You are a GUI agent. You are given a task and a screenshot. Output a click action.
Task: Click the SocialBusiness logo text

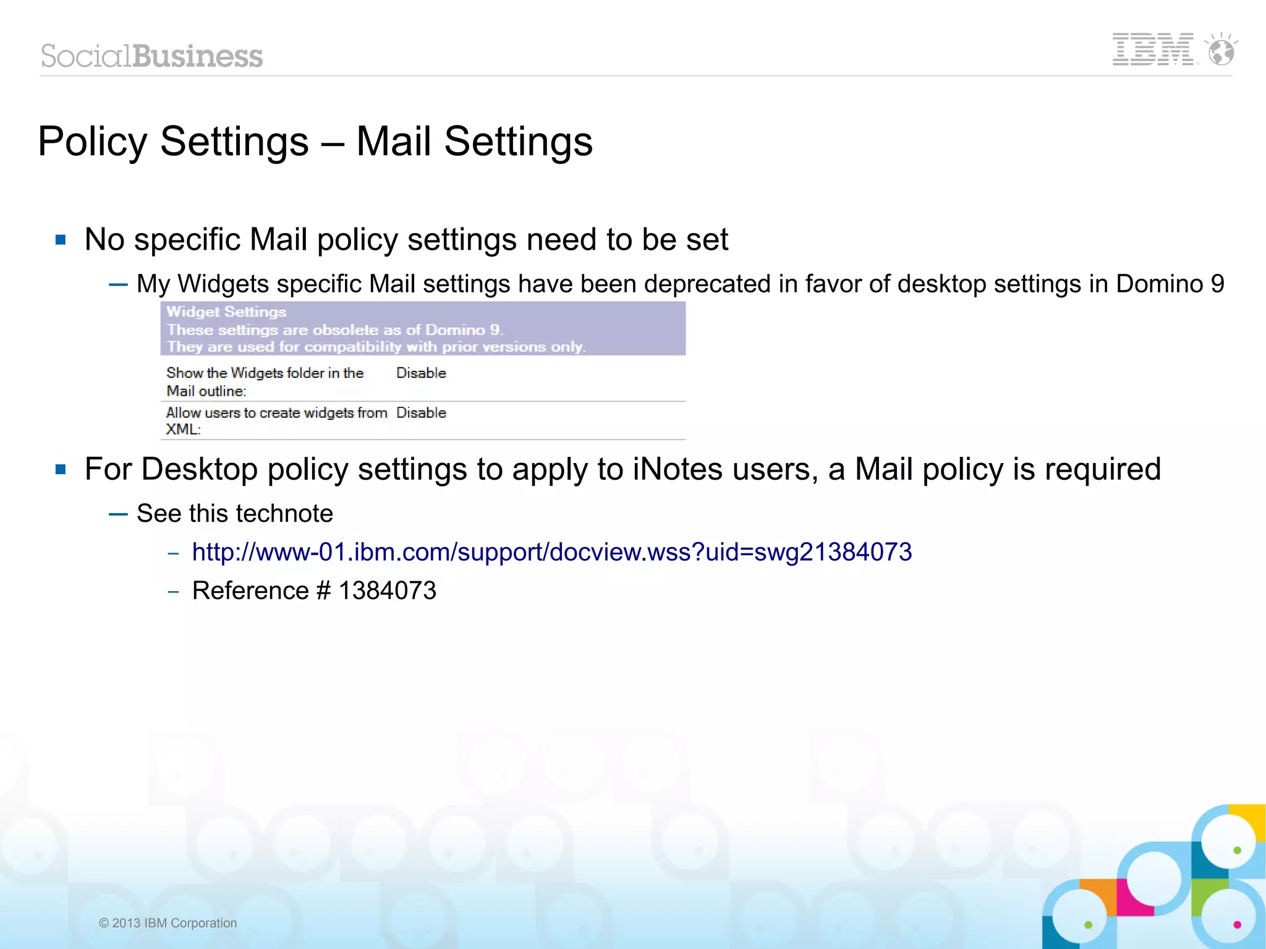click(x=151, y=56)
